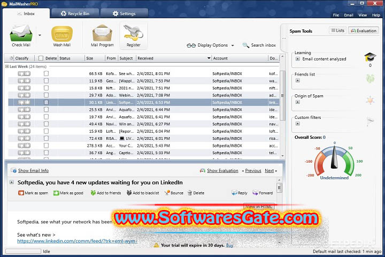The height and width of the screenshot is (257, 385).
Task: Check delete box for 49.4 KB email
Action: [x=46, y=124]
